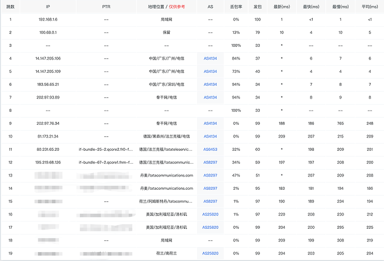Click 德国/法兰克福/tatateleservic... location cell
This screenshot has width=384, height=261.
point(166,149)
